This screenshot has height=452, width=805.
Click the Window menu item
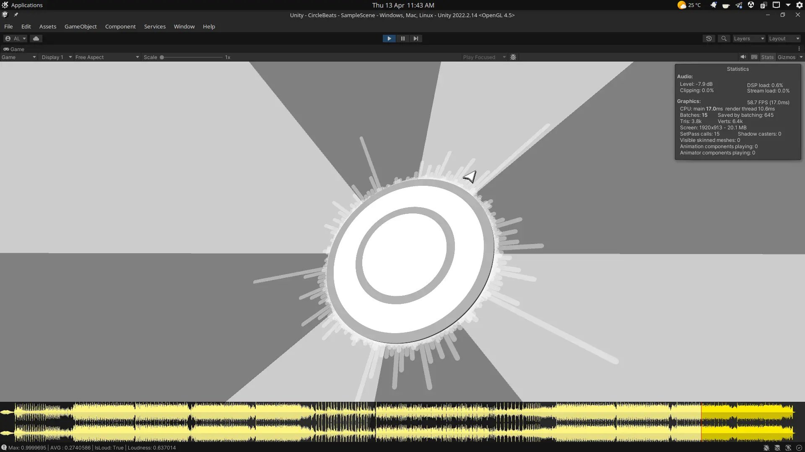pos(184,26)
